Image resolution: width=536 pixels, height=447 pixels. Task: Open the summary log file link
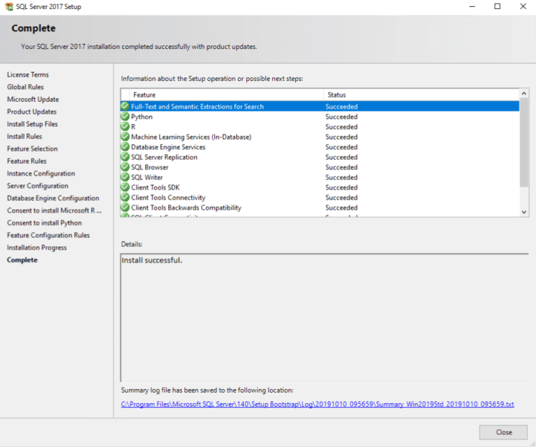tap(318, 404)
